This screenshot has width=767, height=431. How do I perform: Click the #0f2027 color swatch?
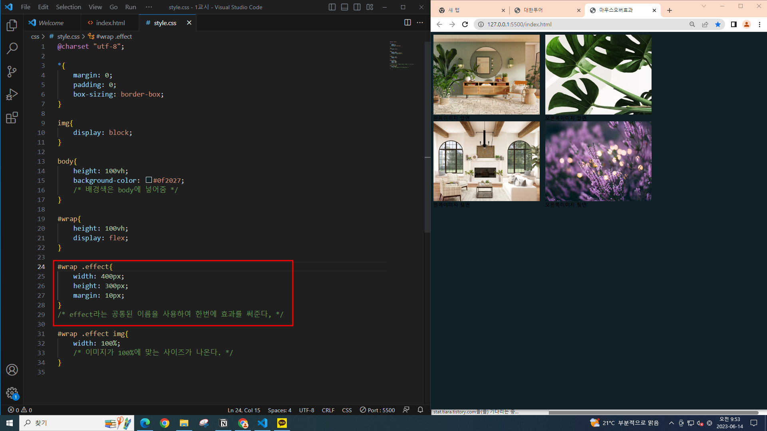click(x=149, y=180)
